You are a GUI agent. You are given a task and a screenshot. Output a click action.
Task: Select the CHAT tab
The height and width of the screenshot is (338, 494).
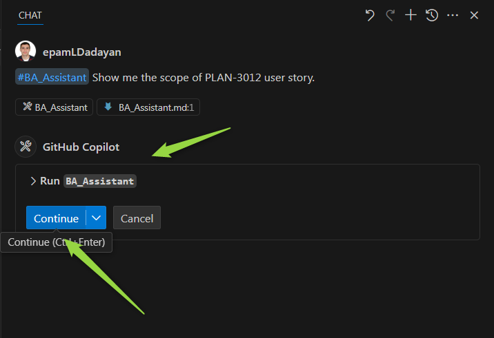tap(30, 15)
